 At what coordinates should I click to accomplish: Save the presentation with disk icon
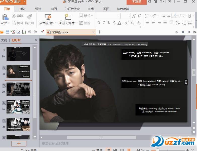click(x=8, y=32)
